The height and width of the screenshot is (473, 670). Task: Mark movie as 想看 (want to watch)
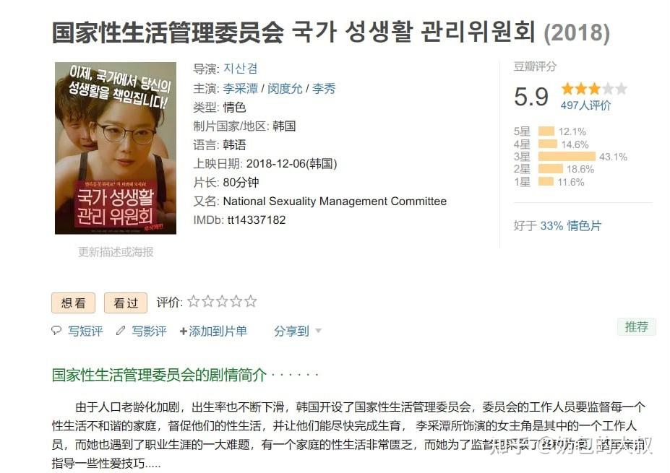(73, 303)
